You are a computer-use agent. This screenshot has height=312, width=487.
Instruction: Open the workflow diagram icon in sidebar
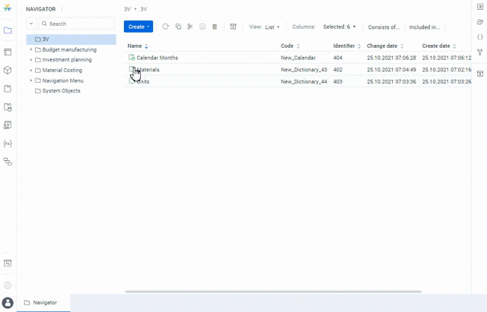[8, 162]
